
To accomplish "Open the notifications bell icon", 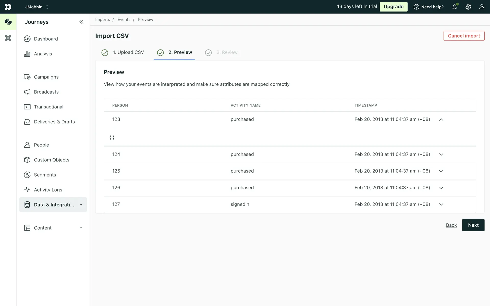I will pos(455,7).
